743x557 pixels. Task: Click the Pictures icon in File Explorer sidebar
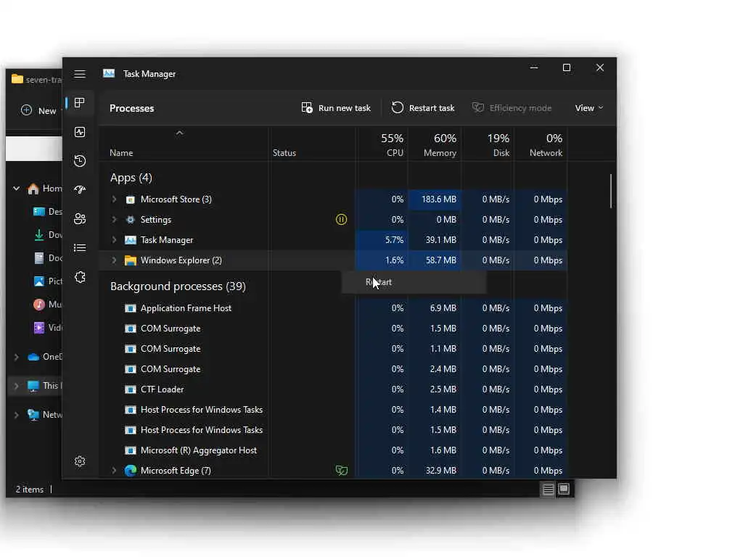pos(39,281)
